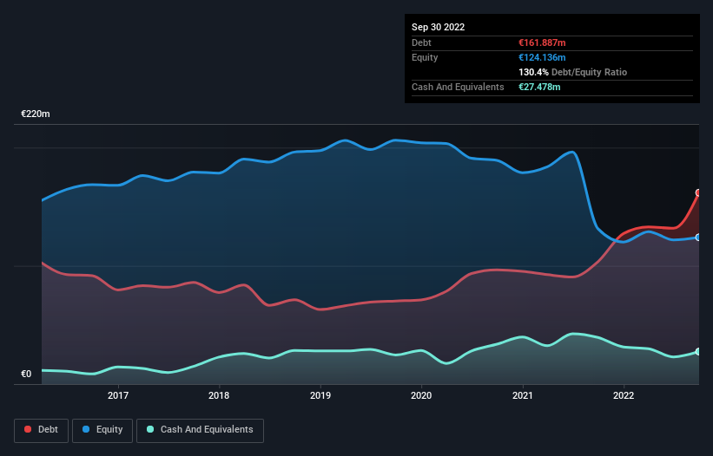Select the 2018 x-axis label
This screenshot has width=713, height=456.
pyautogui.click(x=219, y=395)
